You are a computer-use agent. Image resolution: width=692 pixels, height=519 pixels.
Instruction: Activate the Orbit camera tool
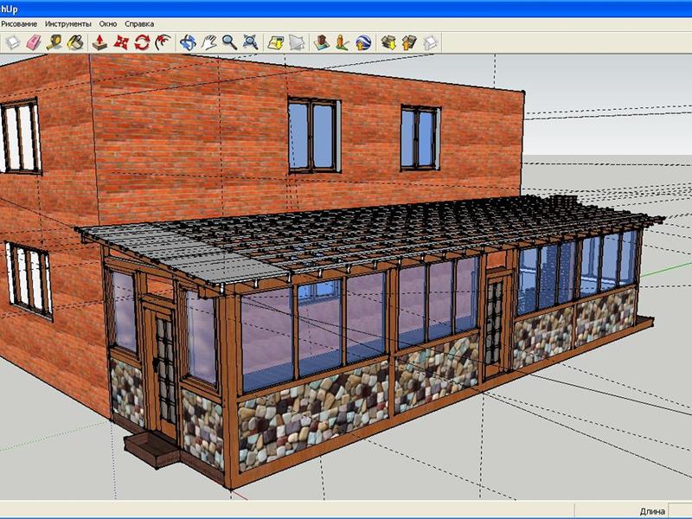click(188, 42)
